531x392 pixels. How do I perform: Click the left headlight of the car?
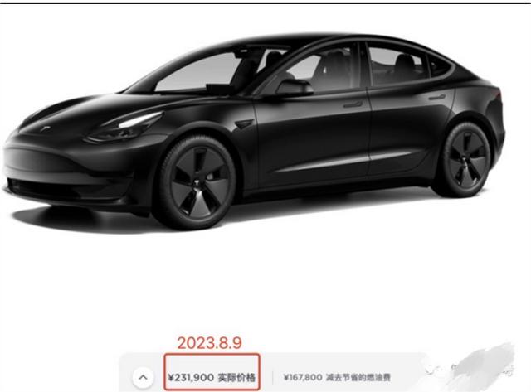point(125,128)
